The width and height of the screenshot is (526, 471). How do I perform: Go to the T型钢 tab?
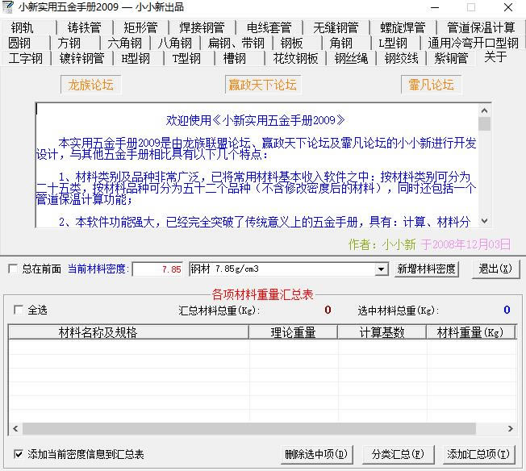(190, 58)
